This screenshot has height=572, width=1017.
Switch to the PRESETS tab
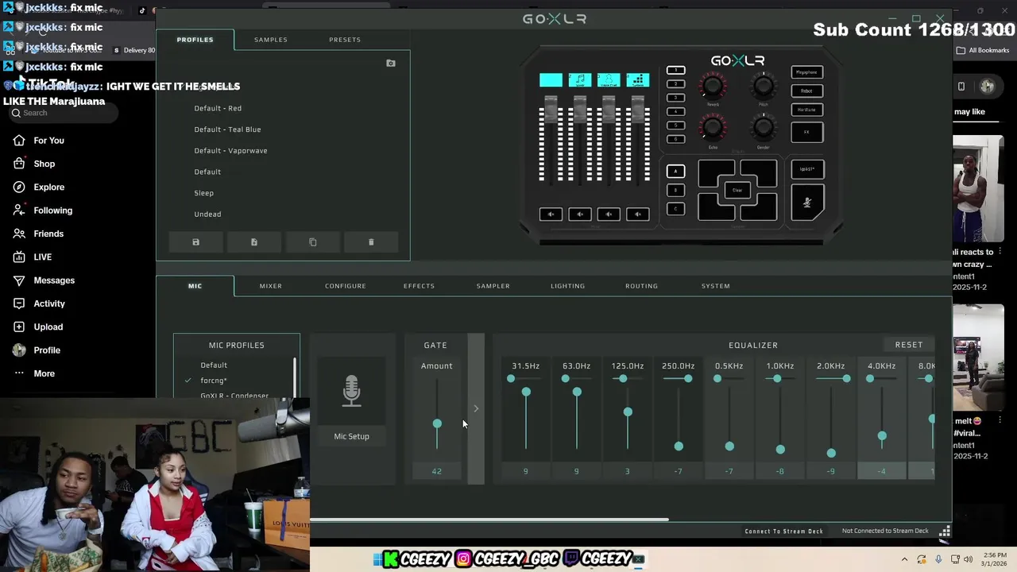click(x=345, y=40)
